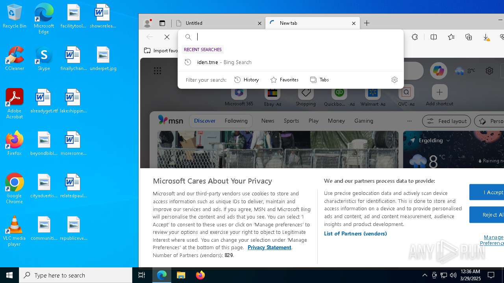Open Shopping quick link tile

coord(306,96)
